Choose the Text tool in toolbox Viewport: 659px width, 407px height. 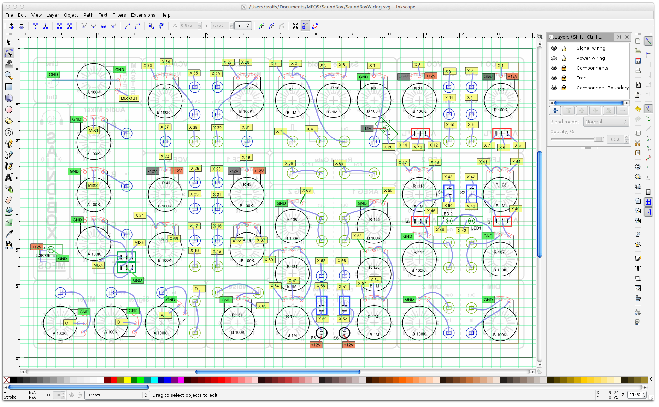click(8, 177)
